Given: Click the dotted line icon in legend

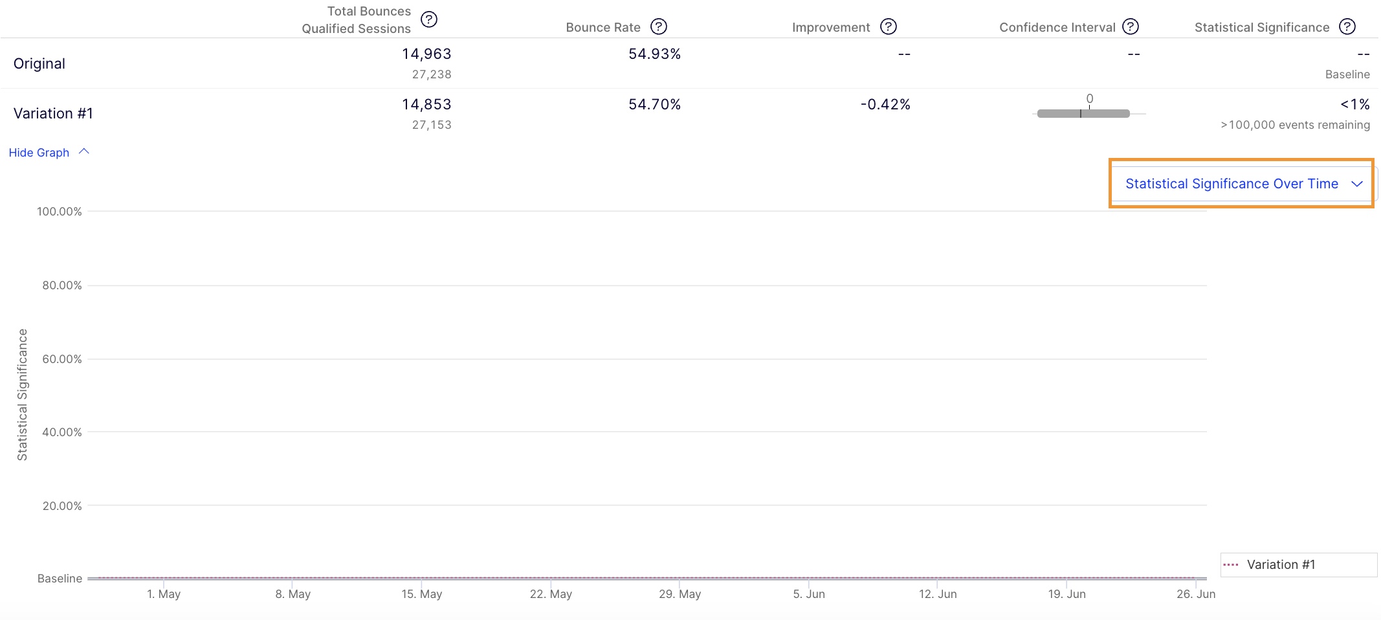Looking at the screenshot, I should click(x=1230, y=564).
